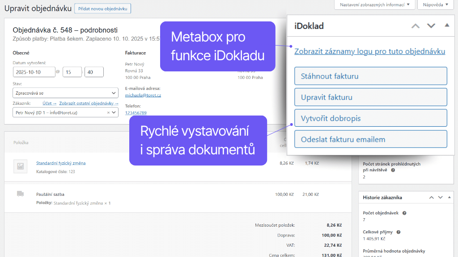Collapse the Historie zákazníka panel
The width and height of the screenshot is (458, 257).
(449, 197)
